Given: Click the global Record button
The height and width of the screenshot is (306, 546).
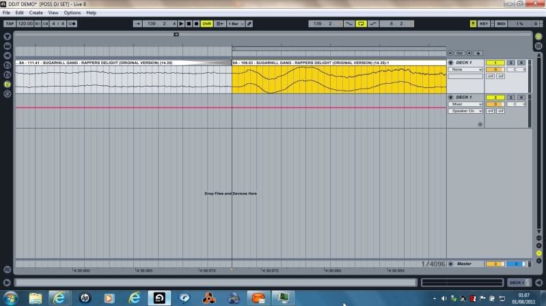Looking at the screenshot, I should 197,23.
